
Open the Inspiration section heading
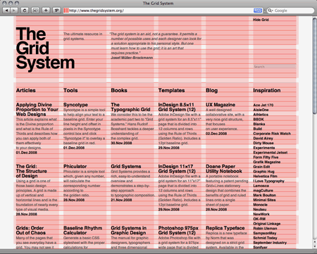pyautogui.click(x=267, y=90)
